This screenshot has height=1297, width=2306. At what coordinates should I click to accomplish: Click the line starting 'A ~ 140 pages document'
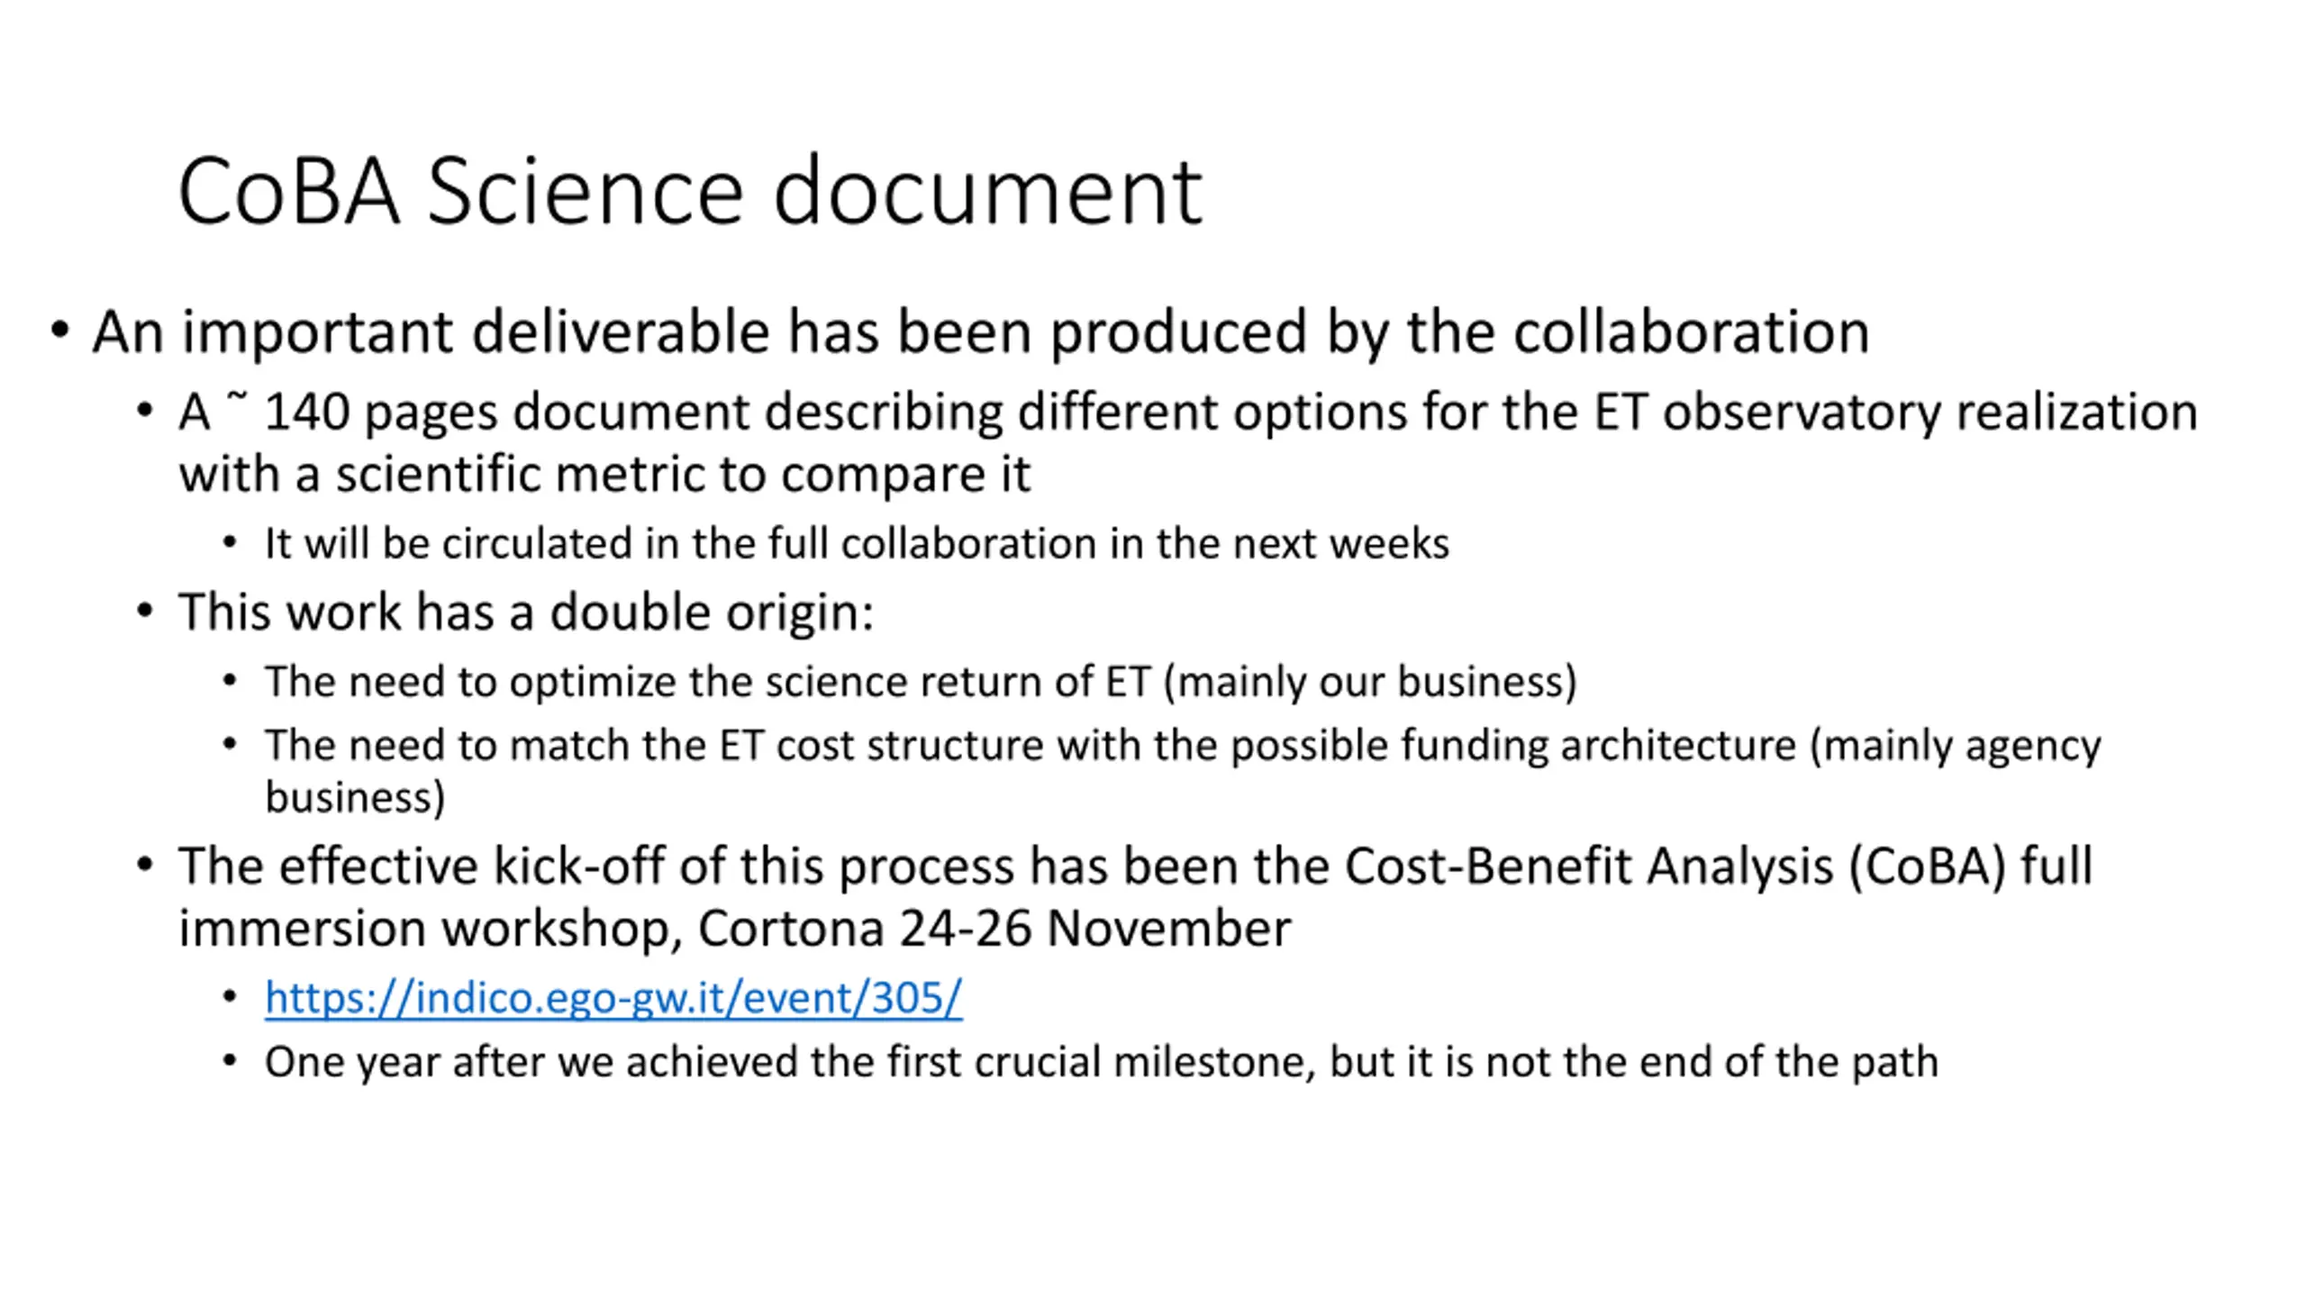coord(1188,413)
